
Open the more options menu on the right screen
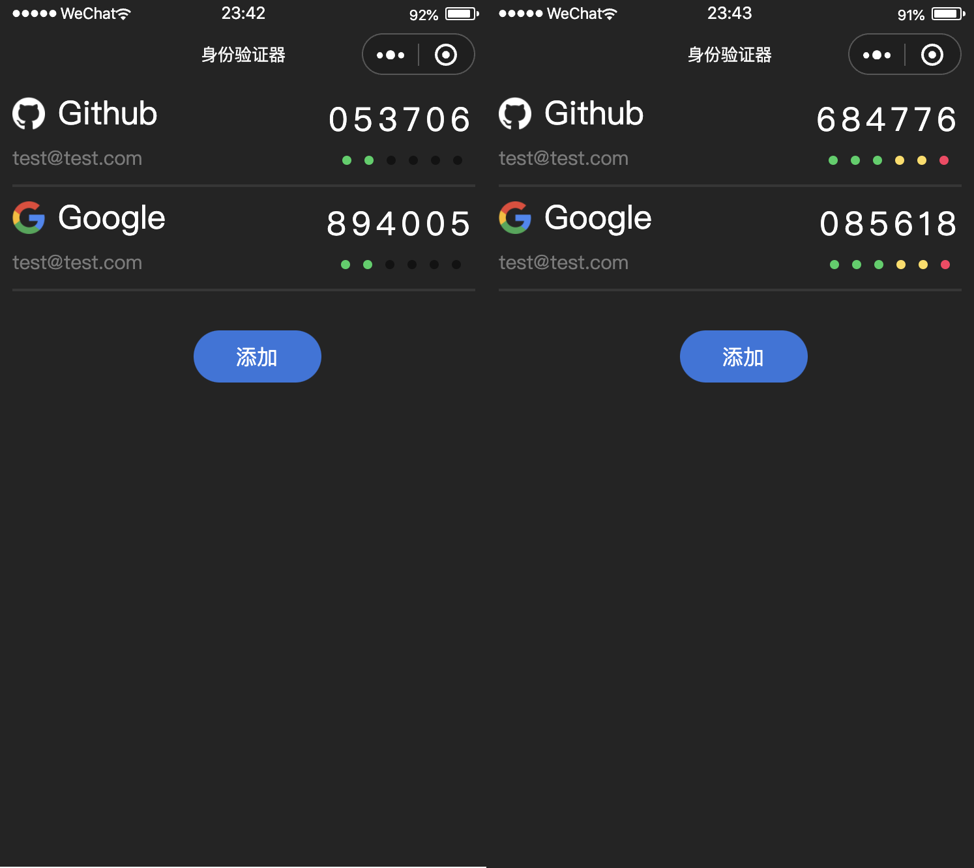[x=877, y=54]
